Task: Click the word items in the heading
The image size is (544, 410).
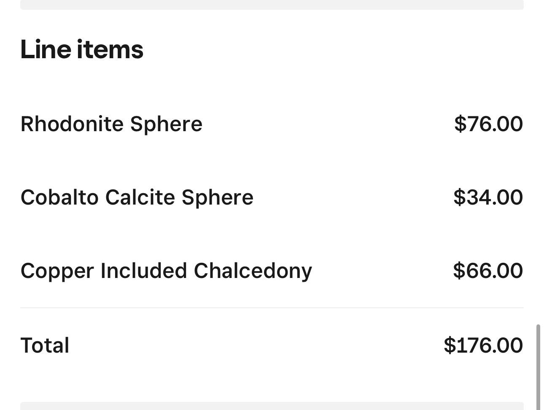Action: [x=110, y=49]
